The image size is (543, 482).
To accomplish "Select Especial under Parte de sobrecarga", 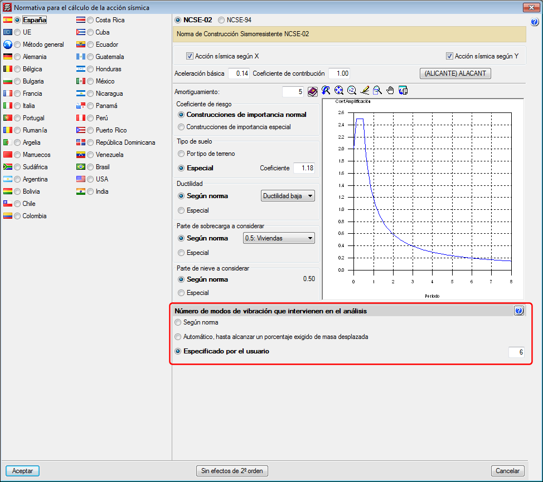I will [181, 253].
